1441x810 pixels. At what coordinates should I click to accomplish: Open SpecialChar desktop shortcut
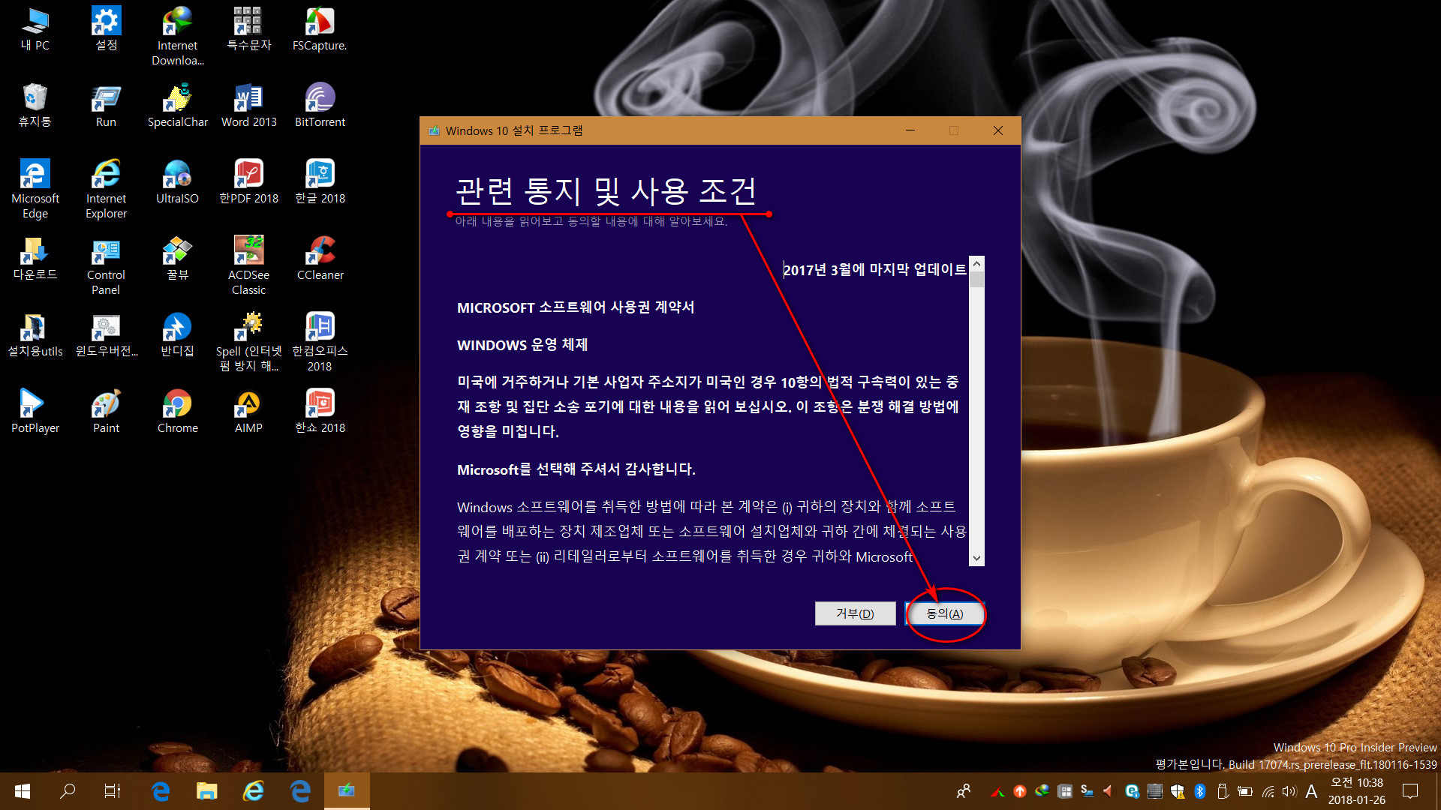(178, 106)
